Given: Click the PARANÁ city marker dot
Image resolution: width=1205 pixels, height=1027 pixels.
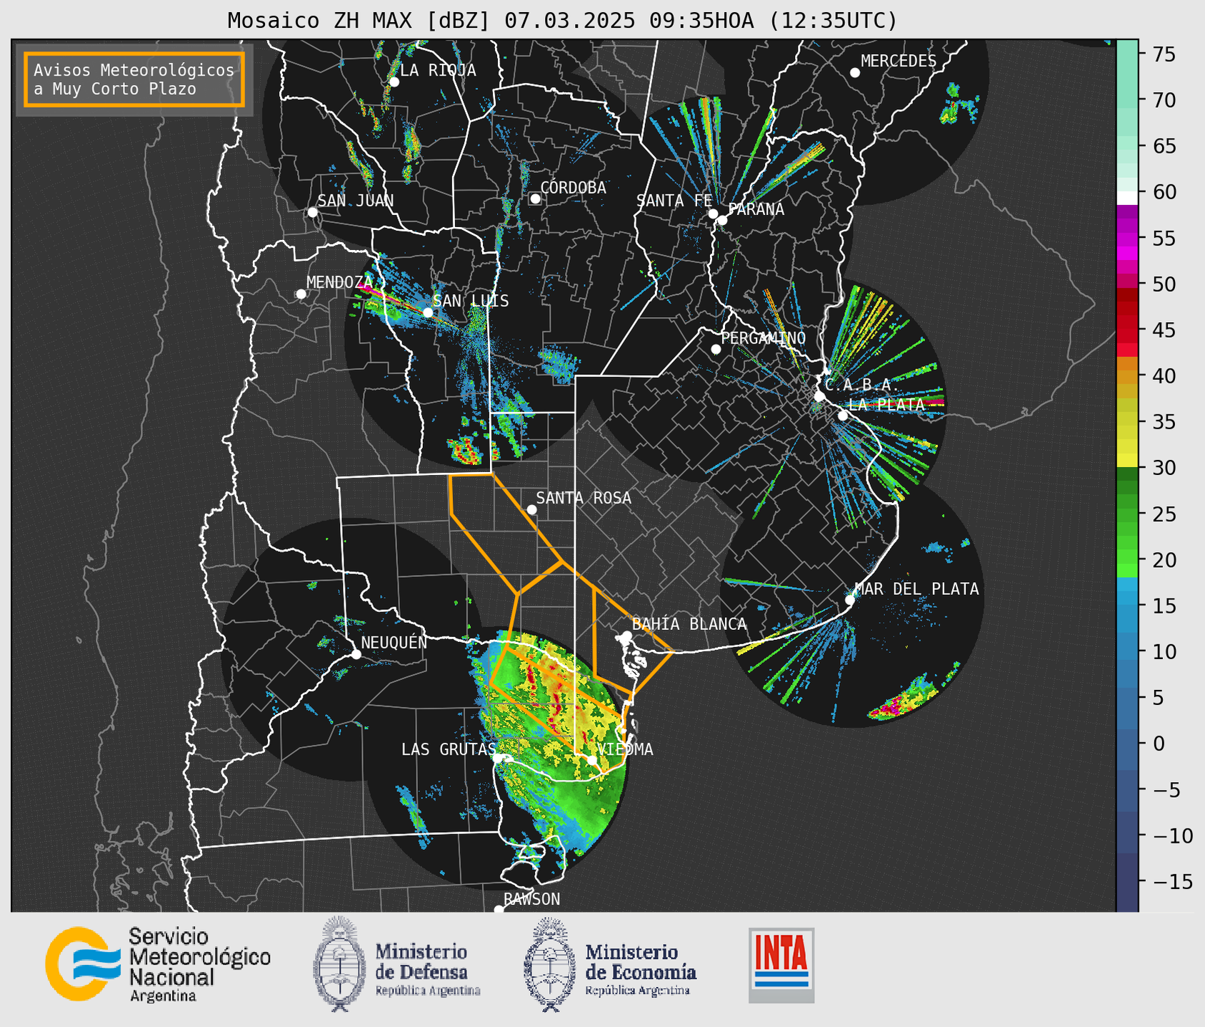Looking at the screenshot, I should tap(722, 220).
